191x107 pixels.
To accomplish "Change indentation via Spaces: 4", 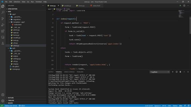I will [157, 106].
